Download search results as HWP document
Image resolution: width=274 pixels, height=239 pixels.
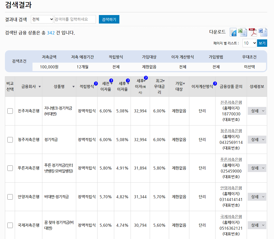coord(233,32)
